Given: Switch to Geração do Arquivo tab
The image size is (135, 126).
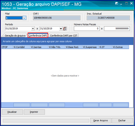Looking at the screenshot, I should (x=15, y=36).
